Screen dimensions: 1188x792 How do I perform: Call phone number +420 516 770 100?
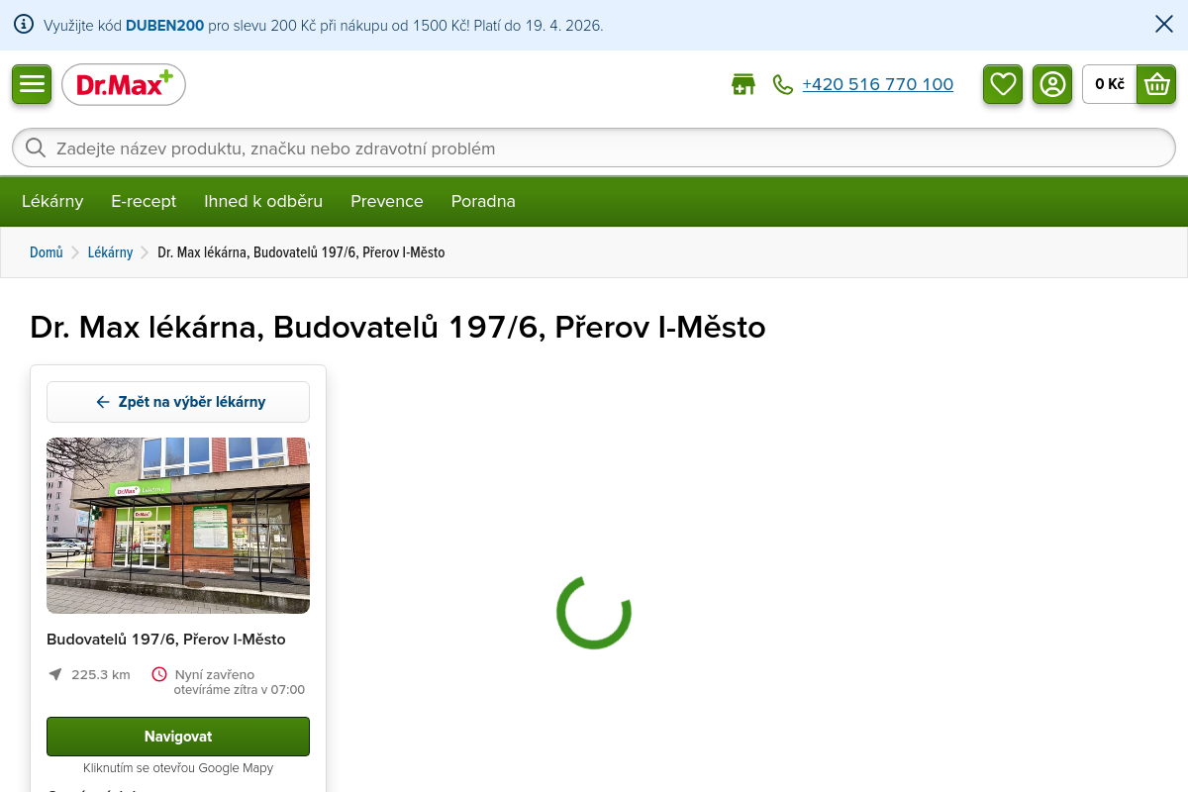point(877,85)
